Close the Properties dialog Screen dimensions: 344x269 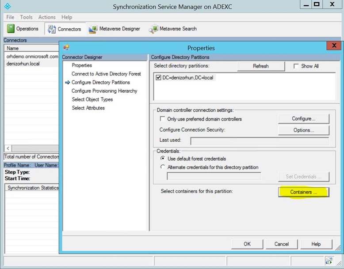(334, 45)
